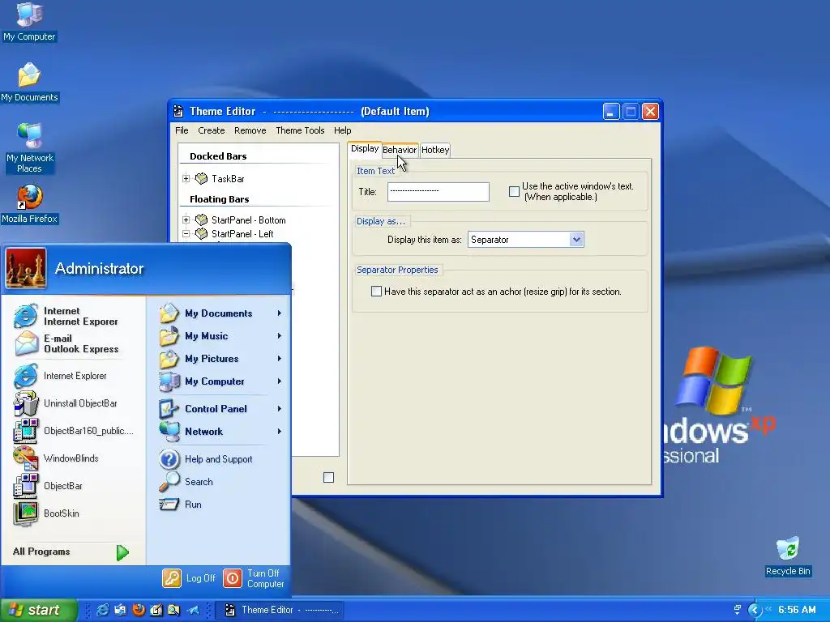Click Internet Explorer quick launch icon
830x622 pixels.
coord(103,610)
